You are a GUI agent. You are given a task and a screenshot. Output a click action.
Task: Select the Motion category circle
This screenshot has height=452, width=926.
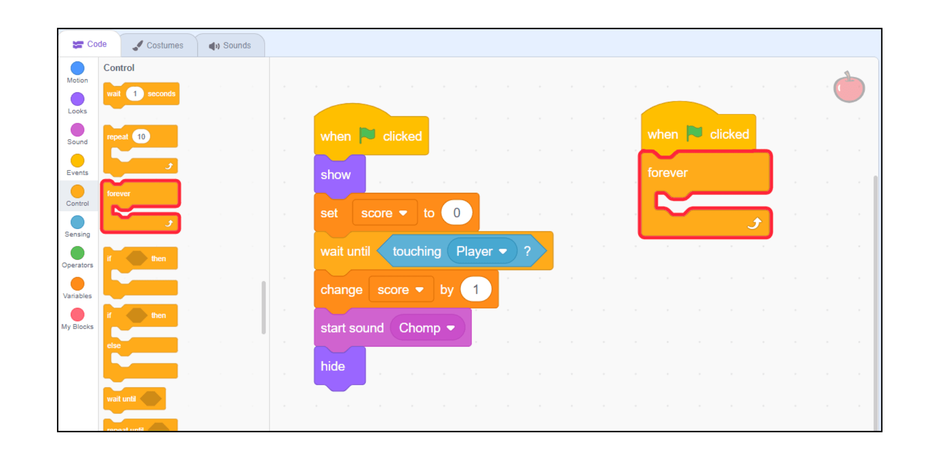(77, 68)
